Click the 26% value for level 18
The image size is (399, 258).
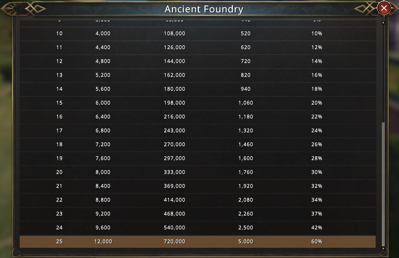point(317,145)
